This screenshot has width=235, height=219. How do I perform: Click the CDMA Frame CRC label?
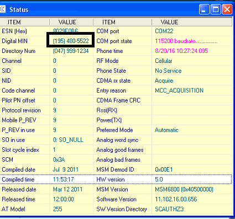pyautogui.click(x=118, y=100)
